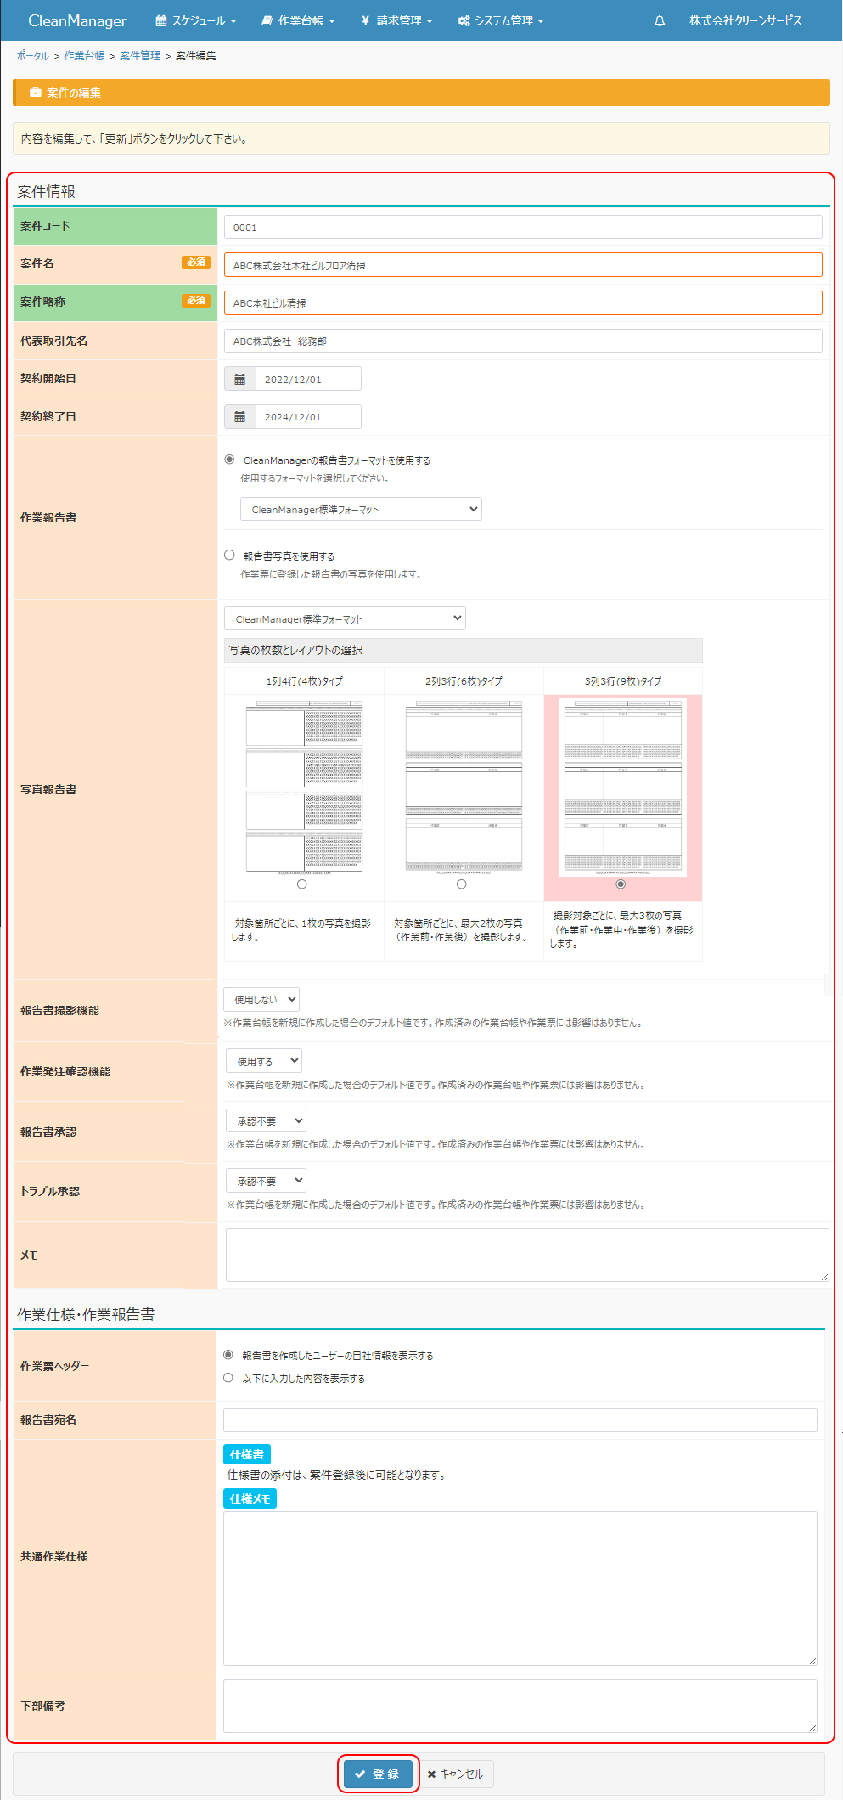Viewport: 843px width, 1800px height.
Task: Go to ポータル breadcrumb link
Action: tap(32, 55)
